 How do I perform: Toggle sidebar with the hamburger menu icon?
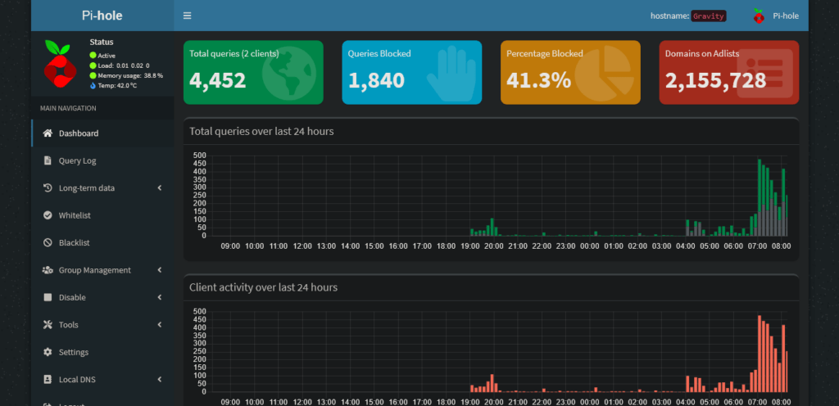[x=188, y=16]
